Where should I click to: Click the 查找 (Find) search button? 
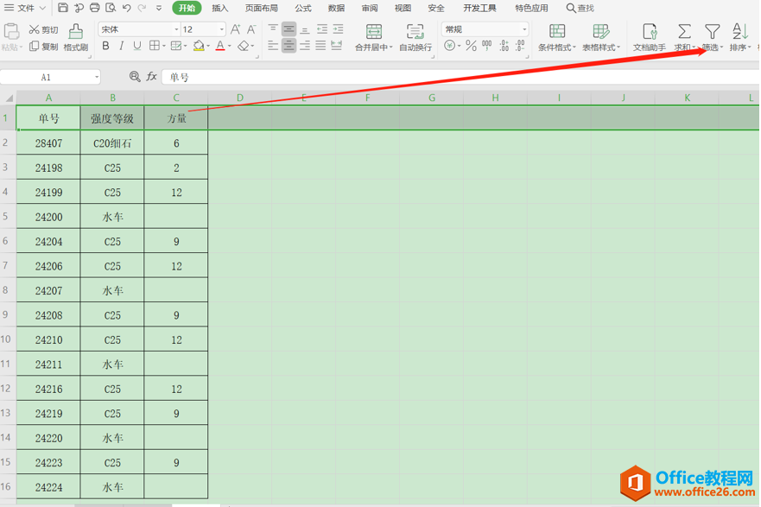(580, 8)
